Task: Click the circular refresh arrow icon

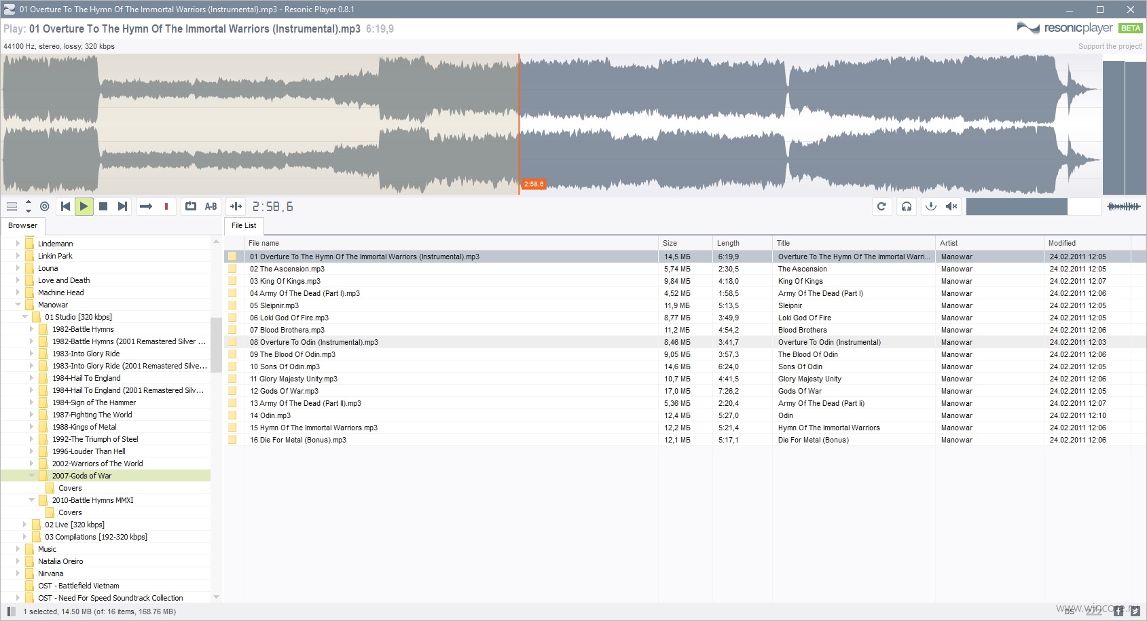Action: coord(881,206)
